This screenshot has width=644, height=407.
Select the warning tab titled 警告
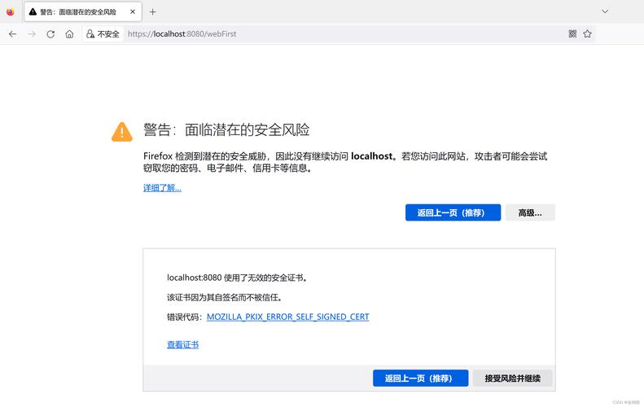click(x=83, y=12)
